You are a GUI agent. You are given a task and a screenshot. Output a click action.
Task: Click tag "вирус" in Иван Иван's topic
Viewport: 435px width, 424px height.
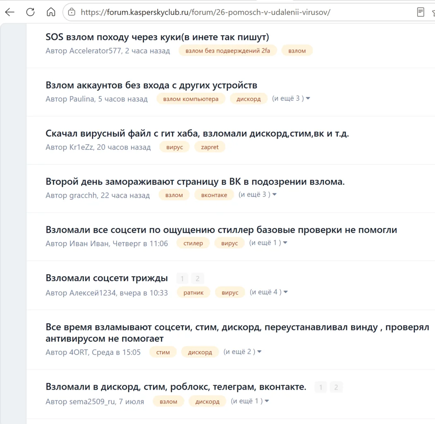point(229,243)
